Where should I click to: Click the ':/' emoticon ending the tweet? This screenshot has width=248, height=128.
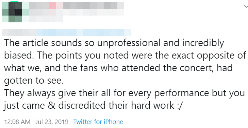[180, 106]
